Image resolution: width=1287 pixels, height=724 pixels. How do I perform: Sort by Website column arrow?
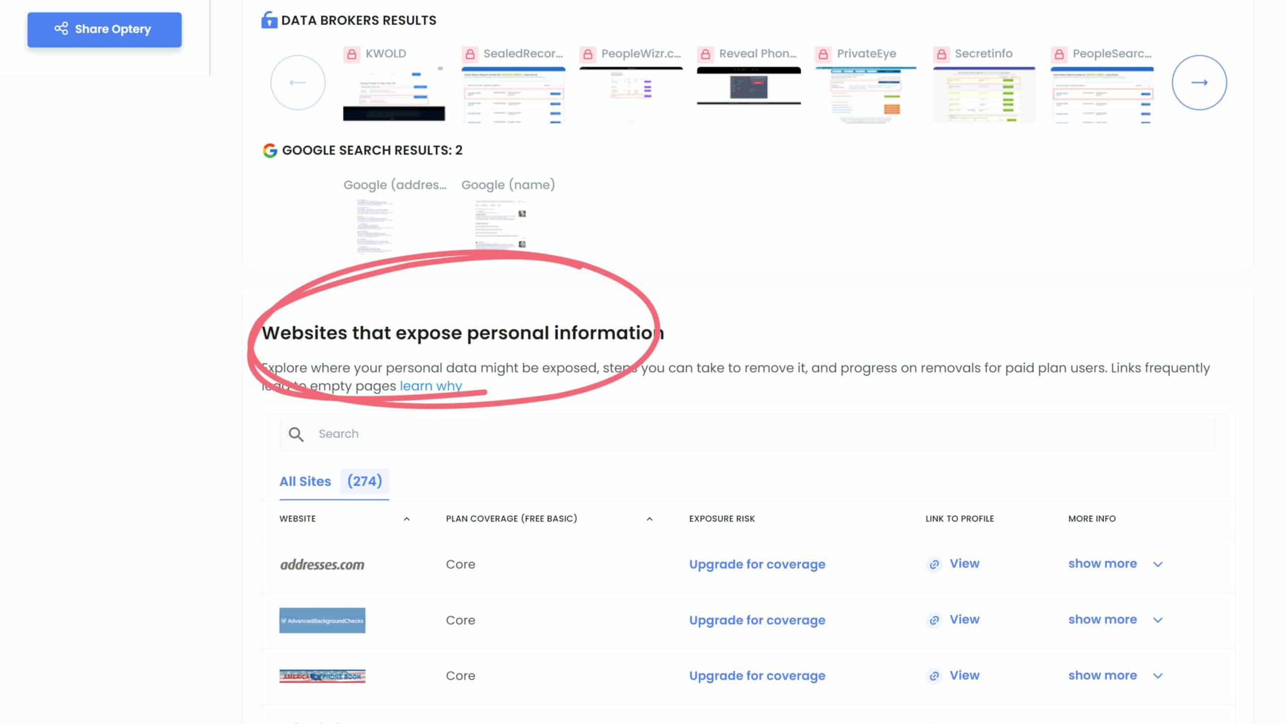click(x=407, y=519)
